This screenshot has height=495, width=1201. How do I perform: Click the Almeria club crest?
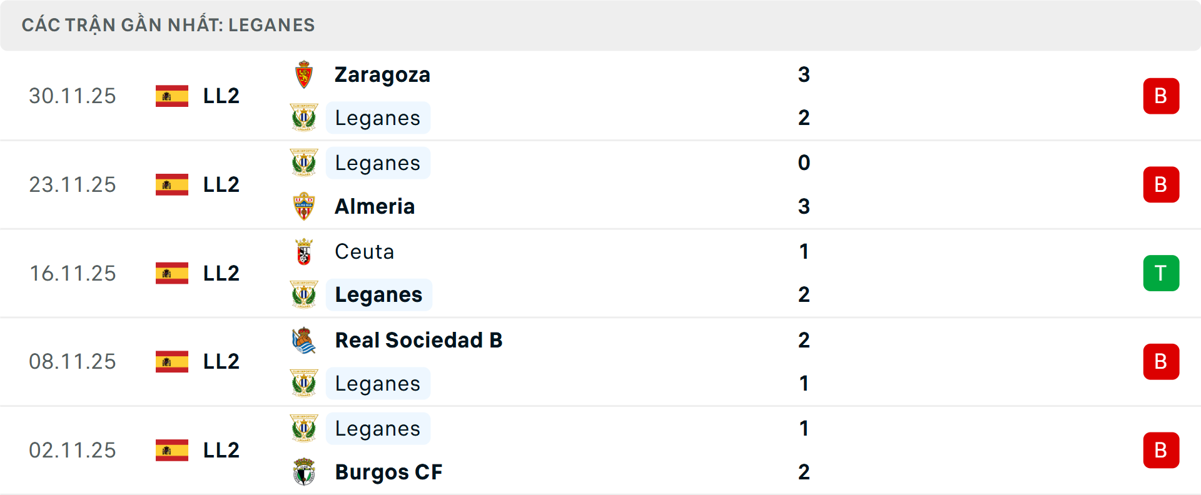(x=304, y=206)
